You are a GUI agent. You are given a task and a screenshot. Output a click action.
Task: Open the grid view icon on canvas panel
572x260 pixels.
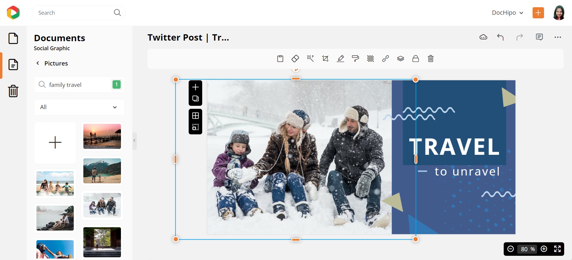[x=196, y=116]
